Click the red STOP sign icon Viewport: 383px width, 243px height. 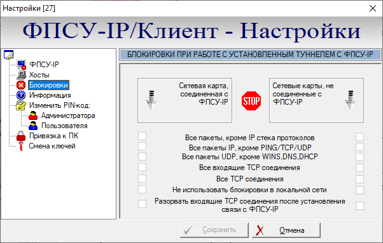point(251,101)
